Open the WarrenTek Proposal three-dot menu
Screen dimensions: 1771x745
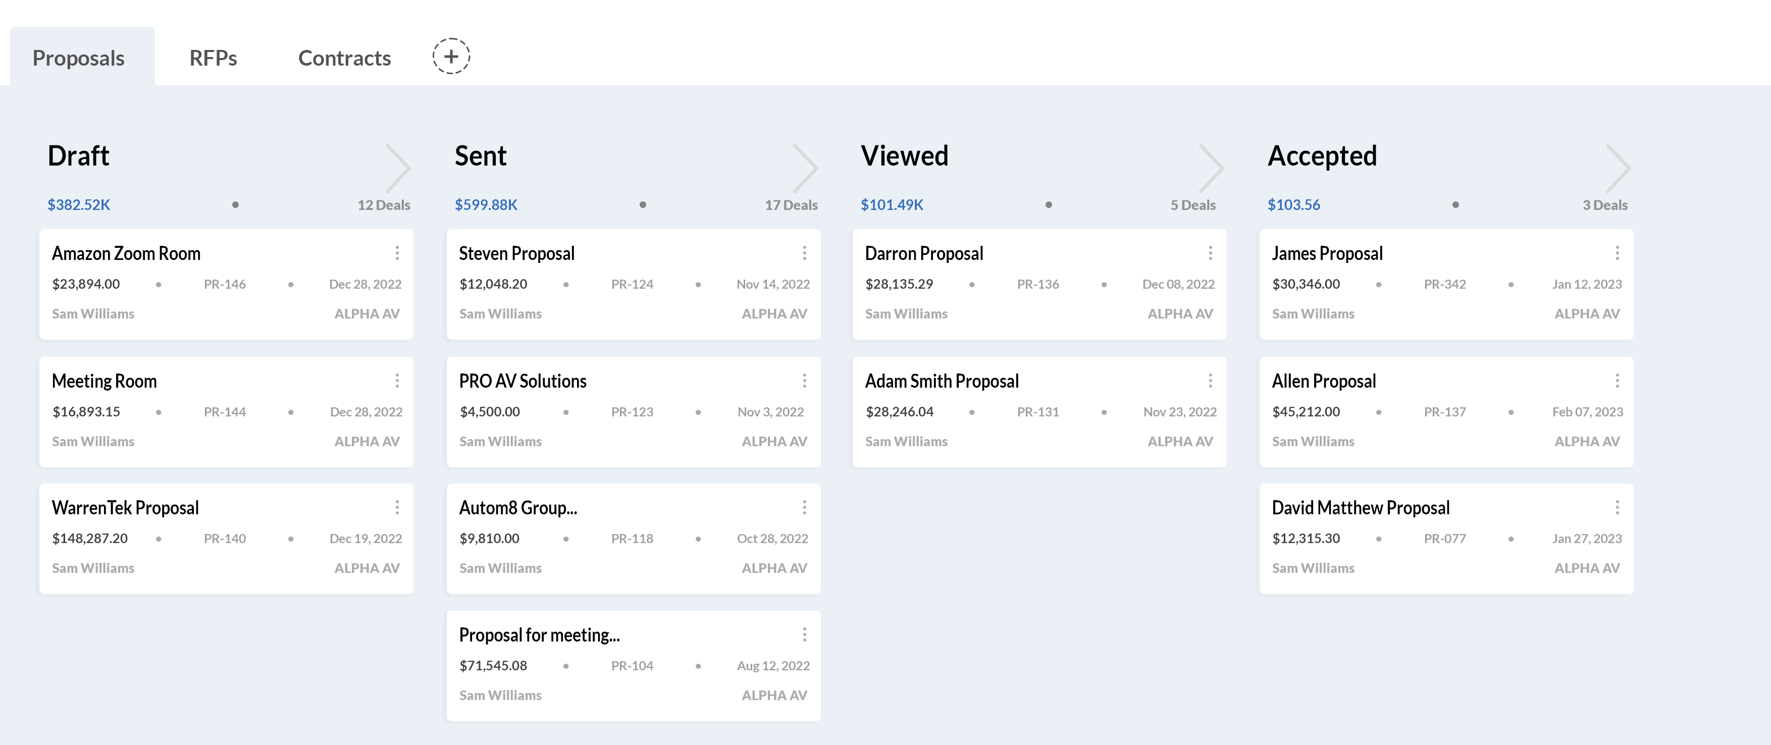[397, 507]
